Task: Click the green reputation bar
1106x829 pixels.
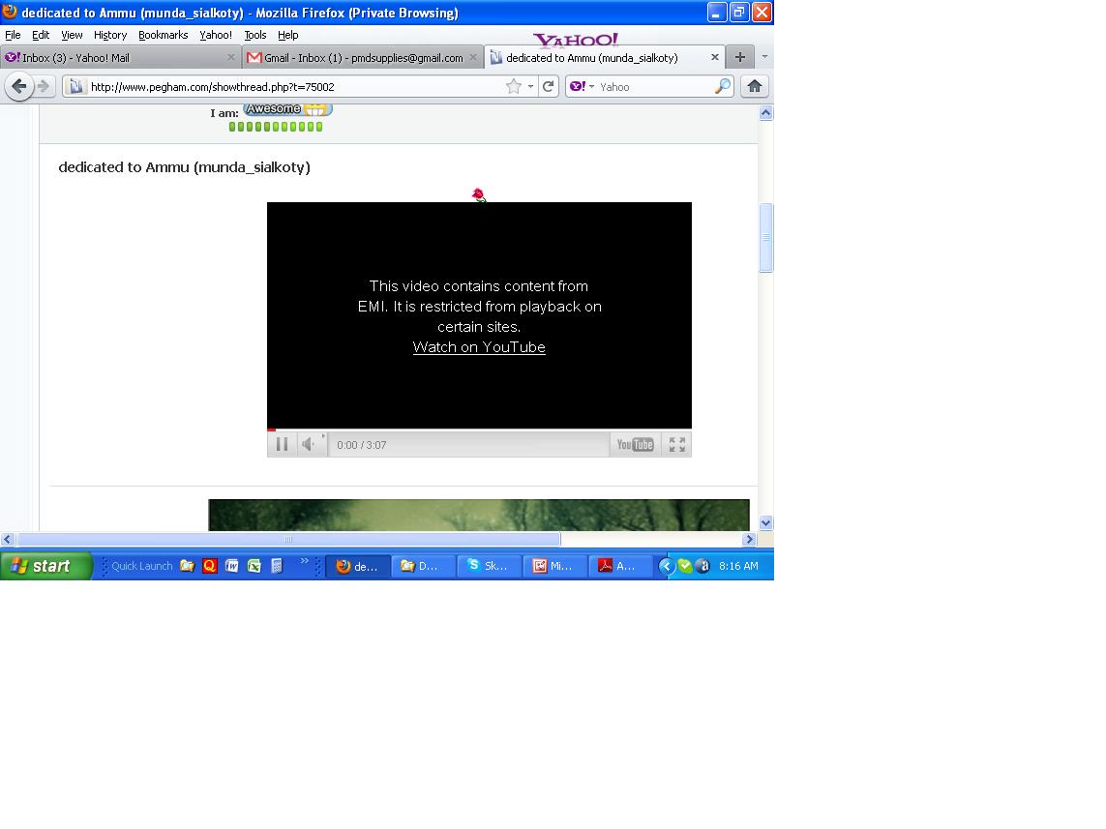Action: (276, 127)
